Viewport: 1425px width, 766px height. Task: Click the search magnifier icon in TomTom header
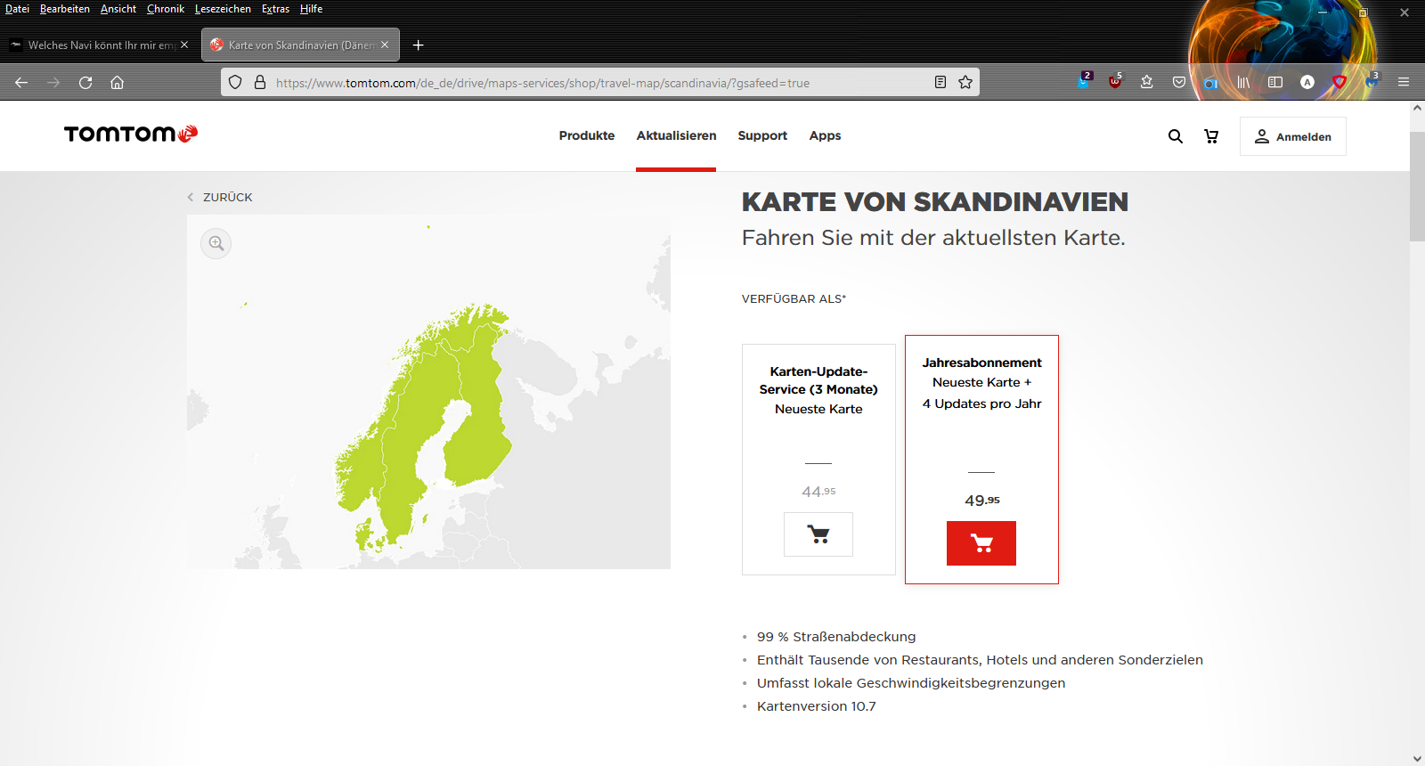click(1176, 136)
